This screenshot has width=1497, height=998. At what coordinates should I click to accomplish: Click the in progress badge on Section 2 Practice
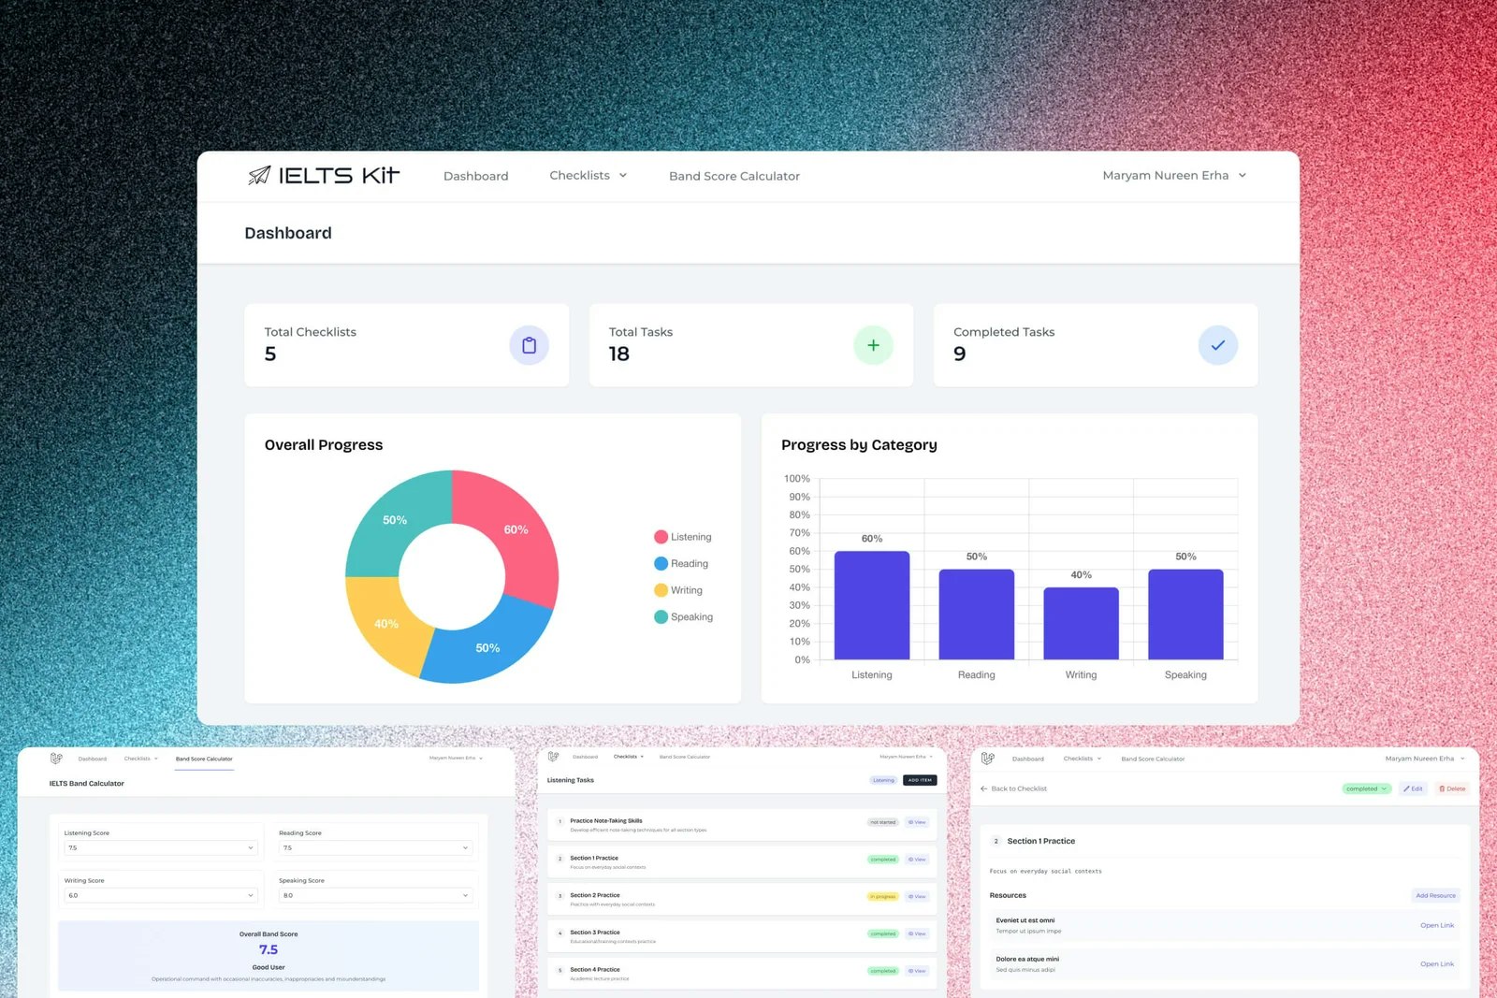883,897
